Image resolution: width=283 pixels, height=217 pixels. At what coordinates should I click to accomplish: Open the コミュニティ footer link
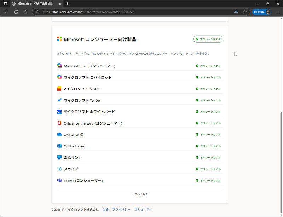pyautogui.click(x=143, y=210)
